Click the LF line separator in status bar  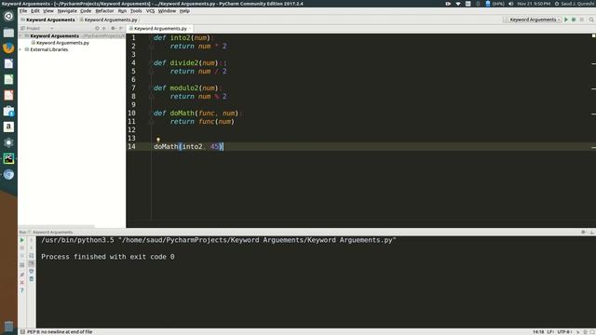coord(550,332)
